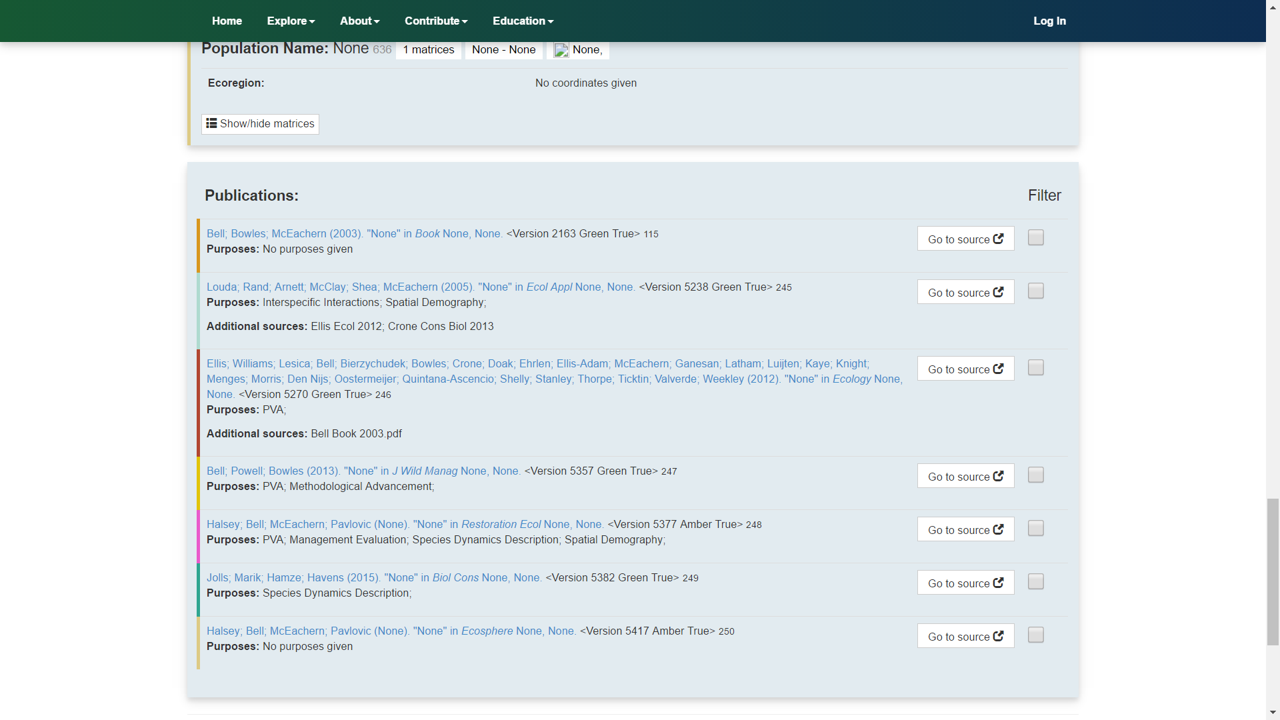1280x720 pixels.
Task: Check filter box for Bell 2003 Book publication
Action: point(1035,237)
